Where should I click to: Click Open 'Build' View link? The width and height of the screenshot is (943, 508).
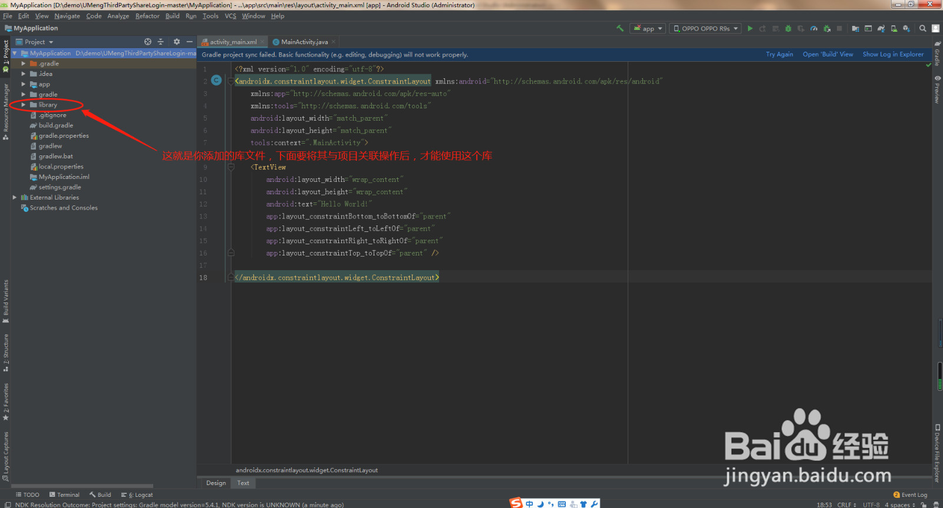click(827, 54)
